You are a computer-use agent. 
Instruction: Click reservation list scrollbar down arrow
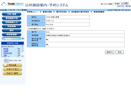(x=23, y=56)
